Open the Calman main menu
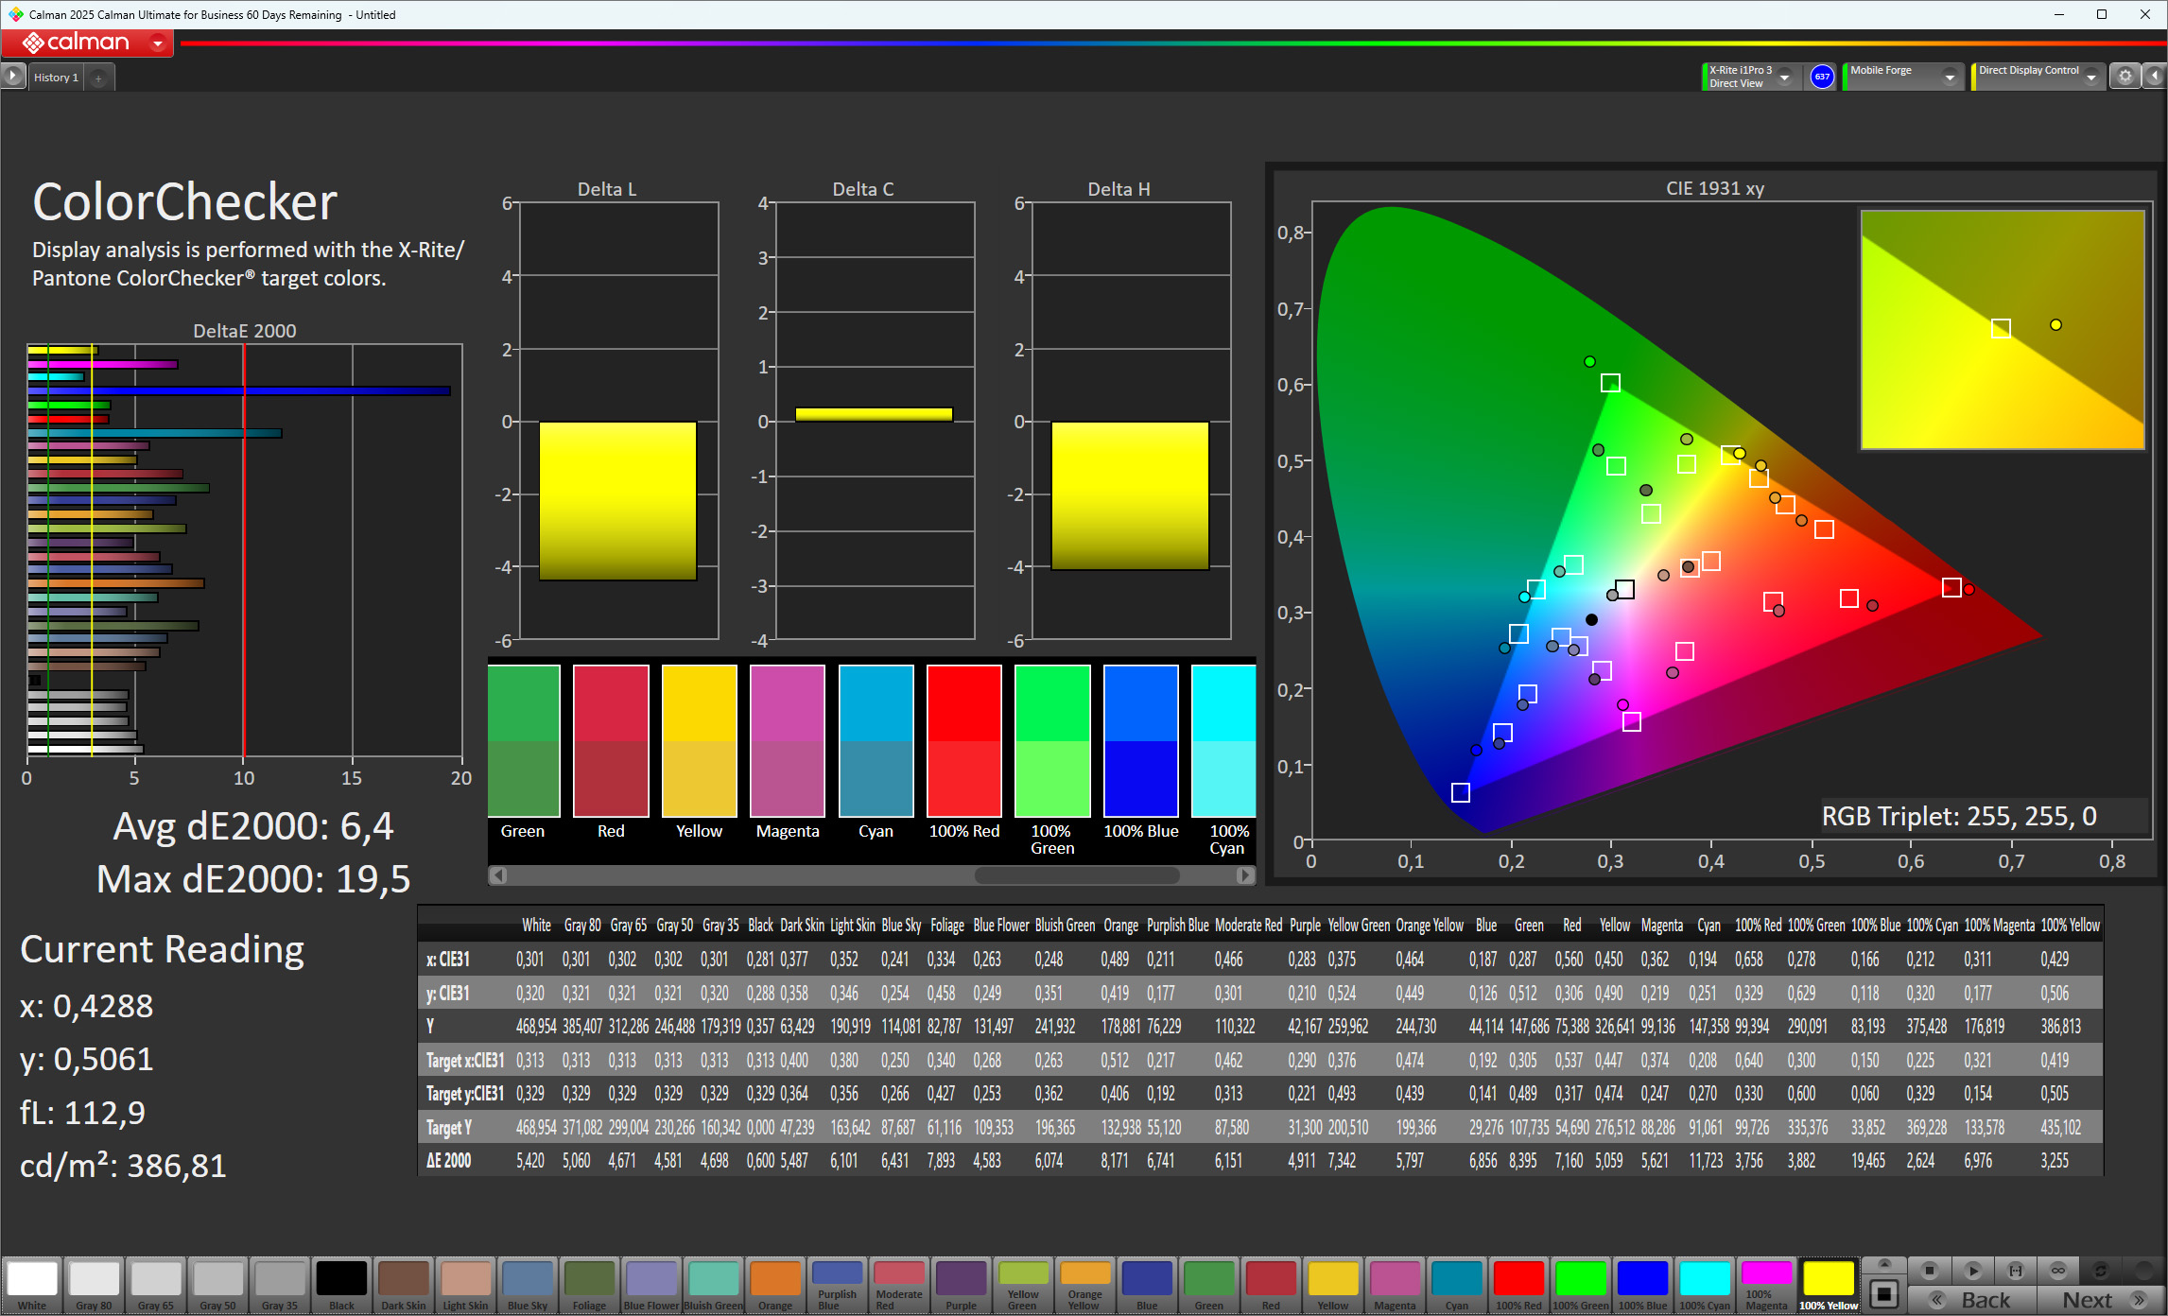Screen dimensions: 2168x1316 [157, 43]
